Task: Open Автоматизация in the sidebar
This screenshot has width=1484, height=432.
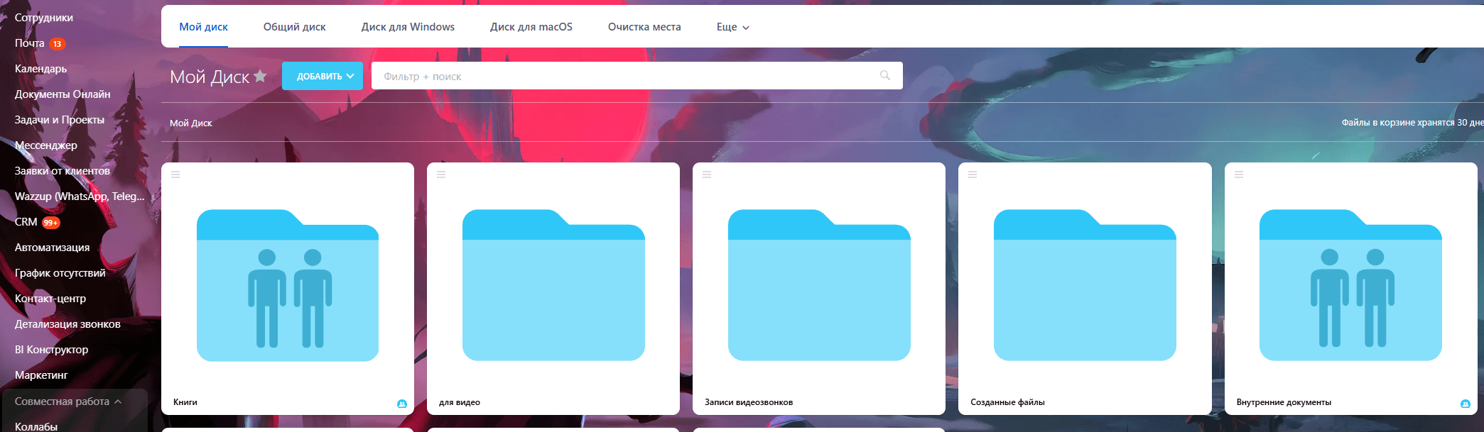Action: [x=53, y=248]
